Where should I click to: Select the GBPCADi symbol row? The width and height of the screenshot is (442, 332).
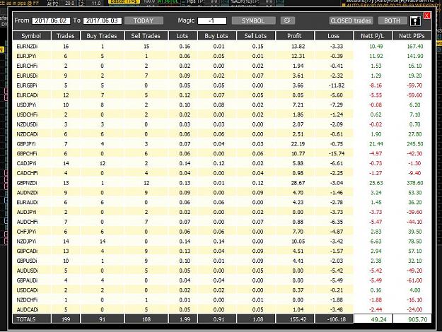[x=222, y=251]
